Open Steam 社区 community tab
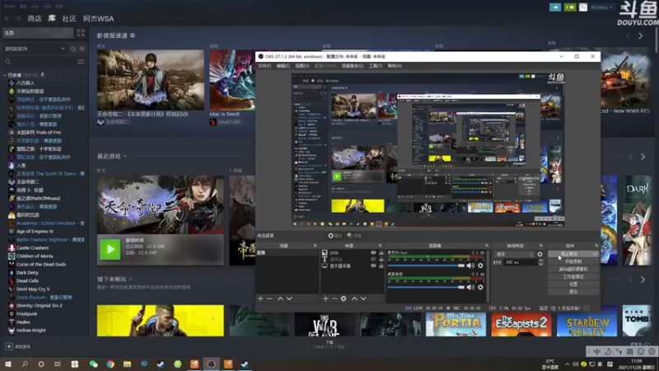The height and width of the screenshot is (371, 659). (69, 18)
